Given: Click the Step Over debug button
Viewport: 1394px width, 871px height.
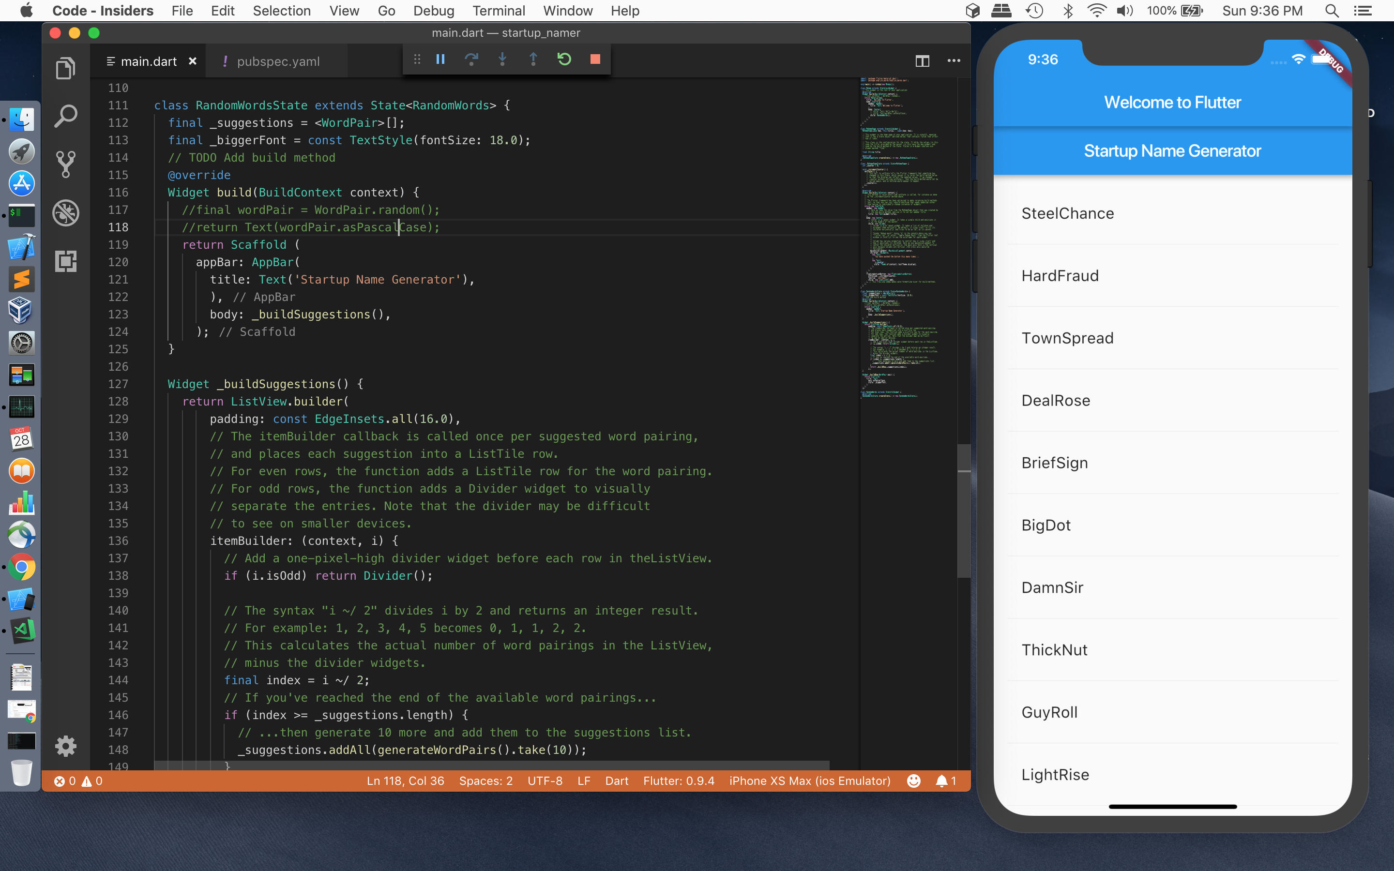Looking at the screenshot, I should (x=471, y=60).
